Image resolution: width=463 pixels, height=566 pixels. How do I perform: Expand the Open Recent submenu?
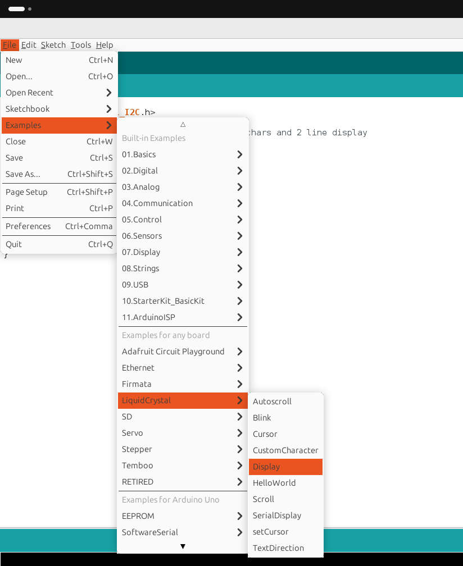[x=59, y=93]
